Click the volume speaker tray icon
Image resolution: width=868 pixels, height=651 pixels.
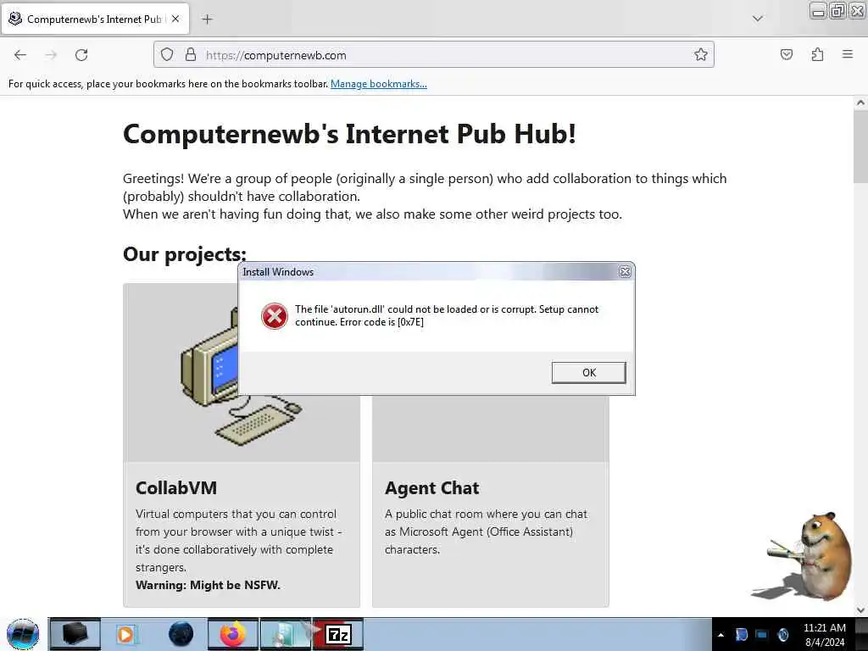pyautogui.click(x=782, y=635)
